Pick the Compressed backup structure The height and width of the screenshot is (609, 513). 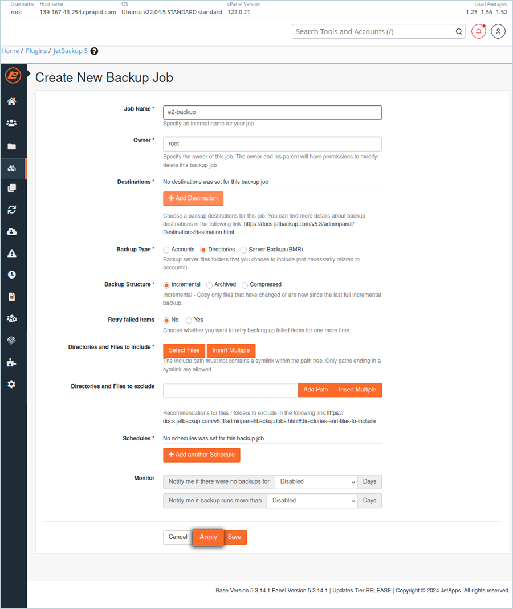[245, 285]
